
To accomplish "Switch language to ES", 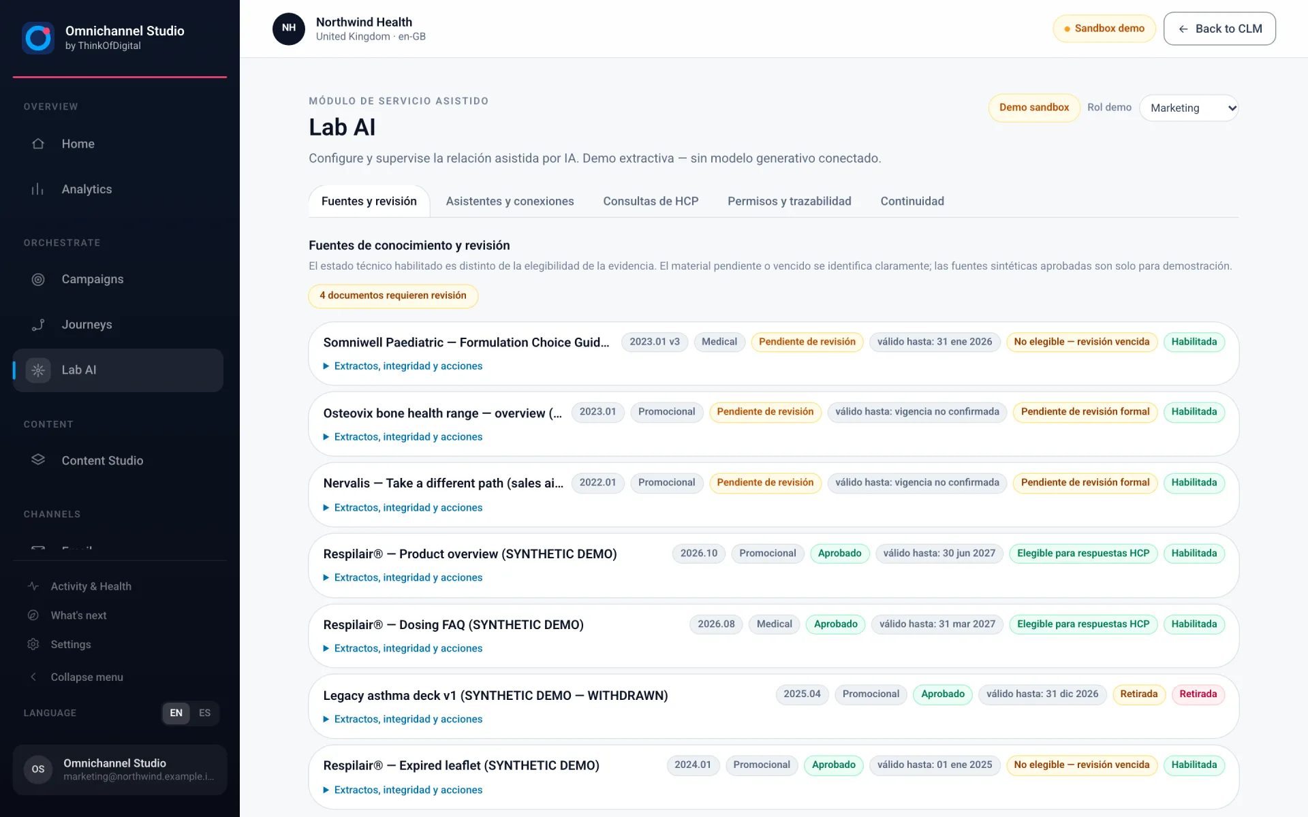I will coord(204,713).
